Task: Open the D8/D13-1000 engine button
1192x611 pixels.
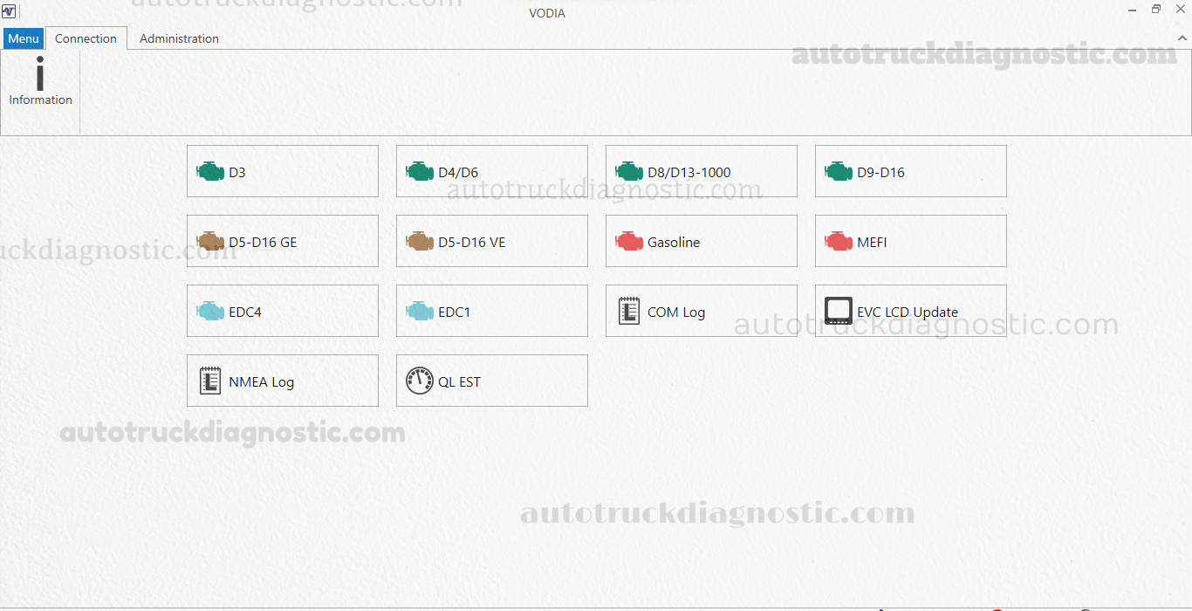Action: tap(702, 171)
